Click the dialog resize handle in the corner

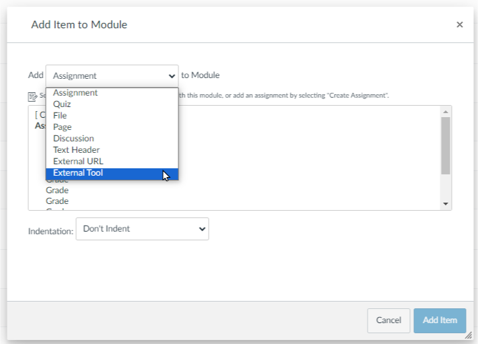[x=469, y=335]
